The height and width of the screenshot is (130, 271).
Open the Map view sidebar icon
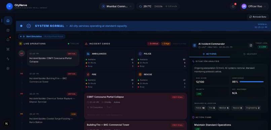8,30
